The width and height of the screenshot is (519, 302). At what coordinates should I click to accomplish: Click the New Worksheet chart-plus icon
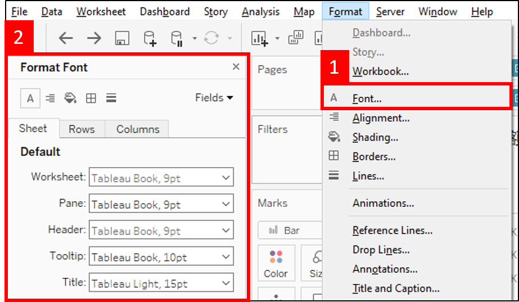(260, 38)
